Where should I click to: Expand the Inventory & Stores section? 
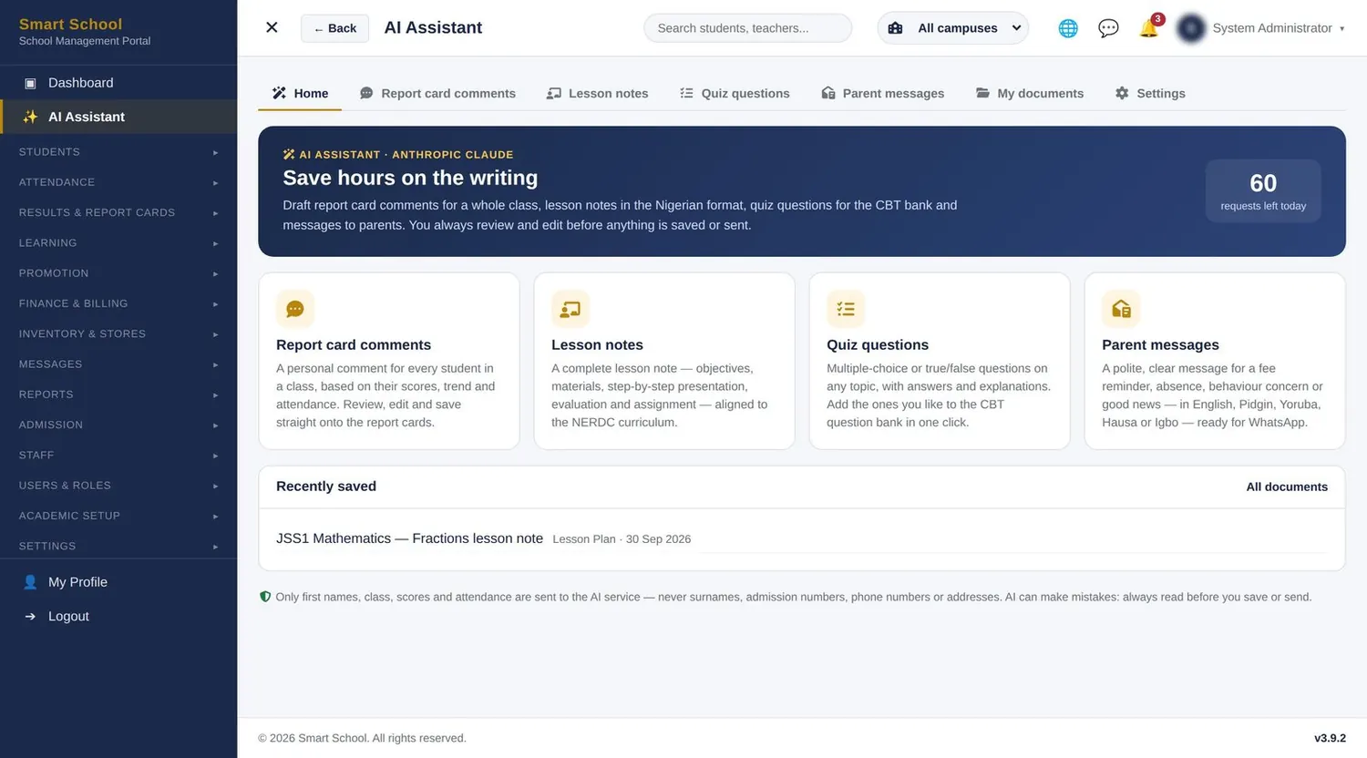(x=118, y=333)
